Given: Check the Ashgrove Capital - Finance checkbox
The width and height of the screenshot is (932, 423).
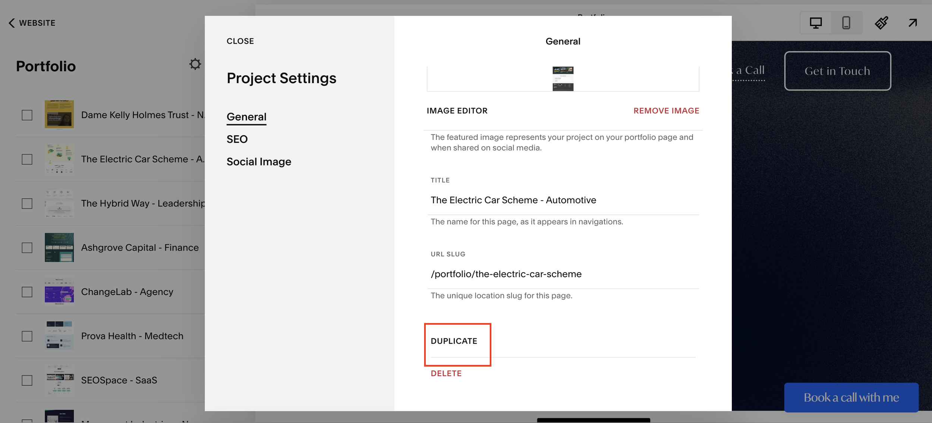Looking at the screenshot, I should 27,248.
